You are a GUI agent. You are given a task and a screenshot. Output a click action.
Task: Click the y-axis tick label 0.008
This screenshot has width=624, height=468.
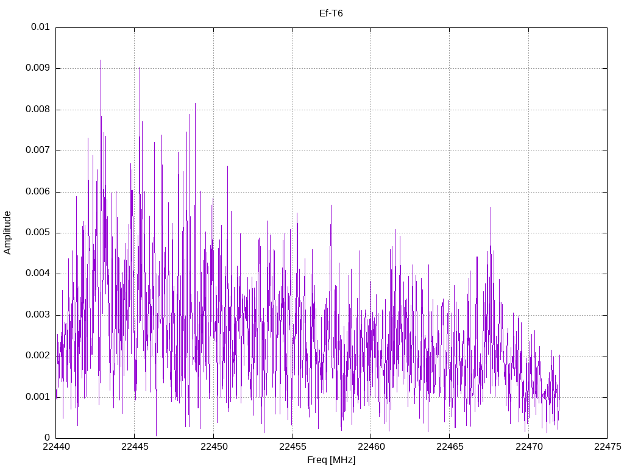point(38,110)
